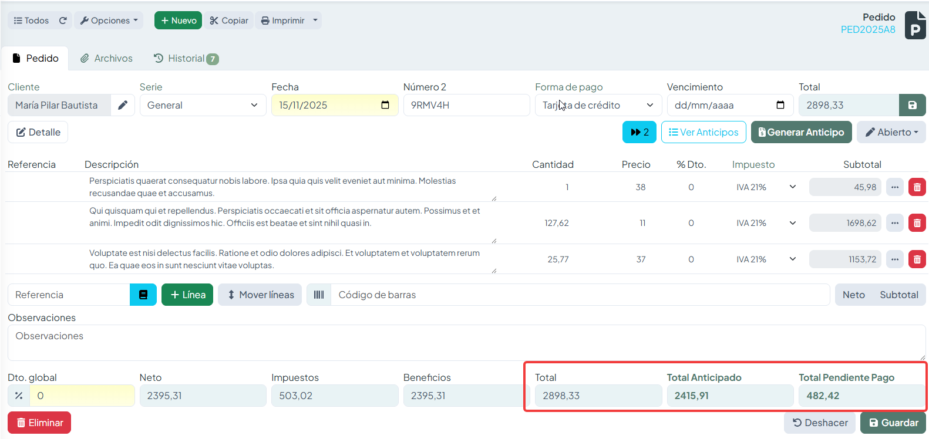Open the Fecha calendar picker icon
Screen dimensions: 929x439
[385, 105]
